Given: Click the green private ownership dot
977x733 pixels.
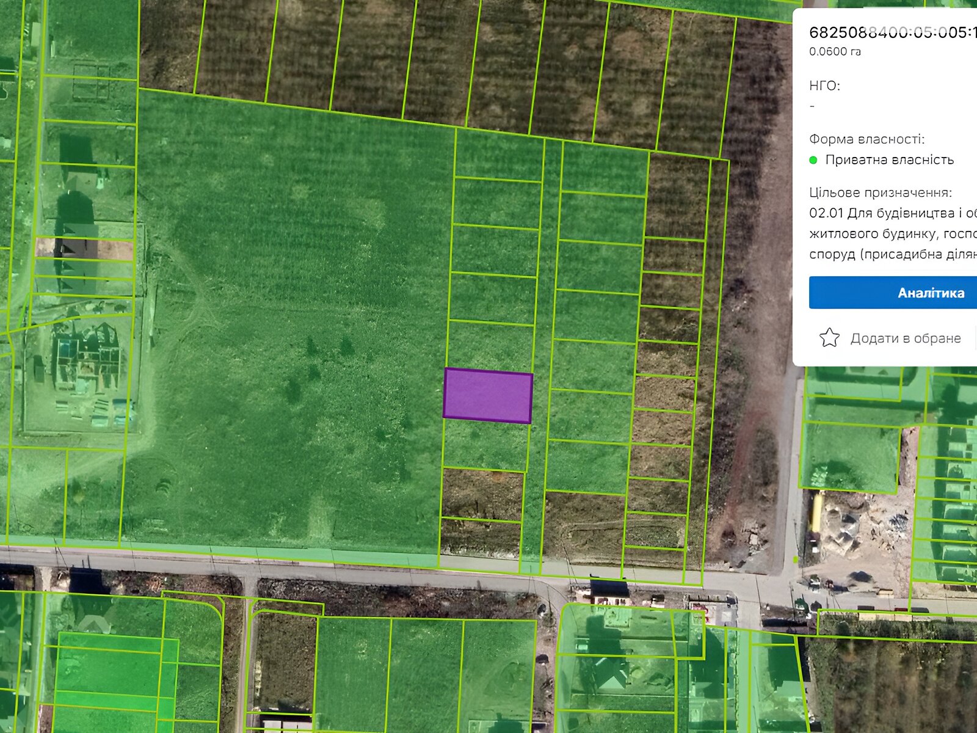Looking at the screenshot, I should click(x=813, y=160).
